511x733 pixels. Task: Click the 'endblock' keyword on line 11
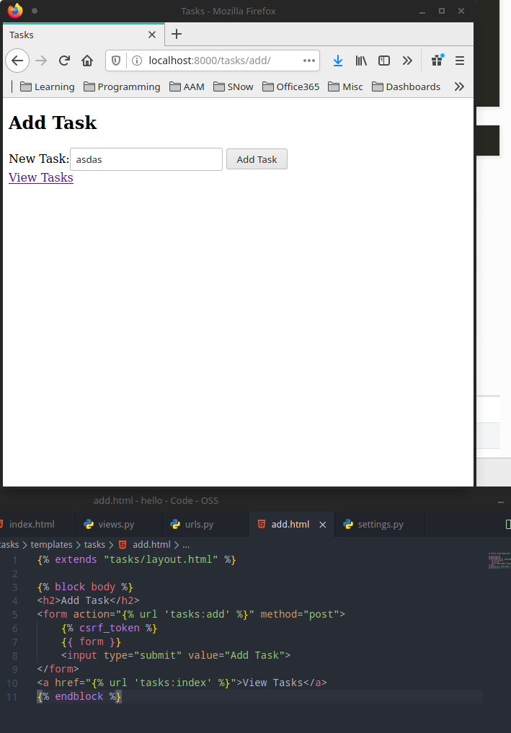(x=79, y=696)
